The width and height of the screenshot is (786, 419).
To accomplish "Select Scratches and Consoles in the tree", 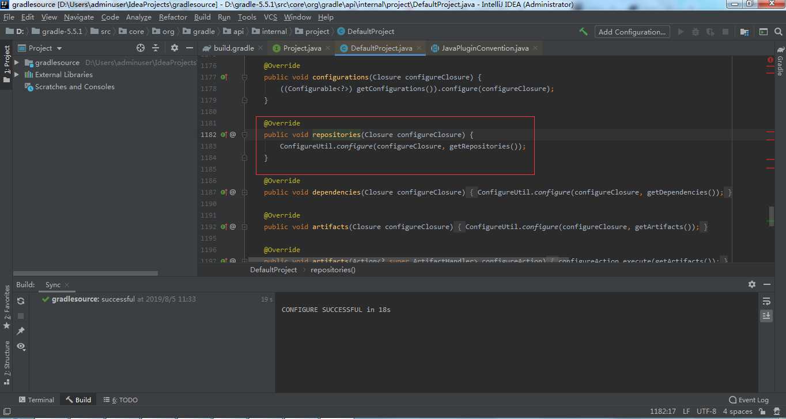I will [x=74, y=86].
